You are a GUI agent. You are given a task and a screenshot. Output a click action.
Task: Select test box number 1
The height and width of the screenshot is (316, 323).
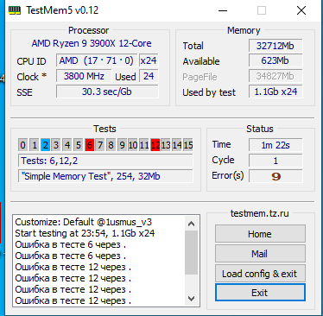pyautogui.click(x=35, y=145)
